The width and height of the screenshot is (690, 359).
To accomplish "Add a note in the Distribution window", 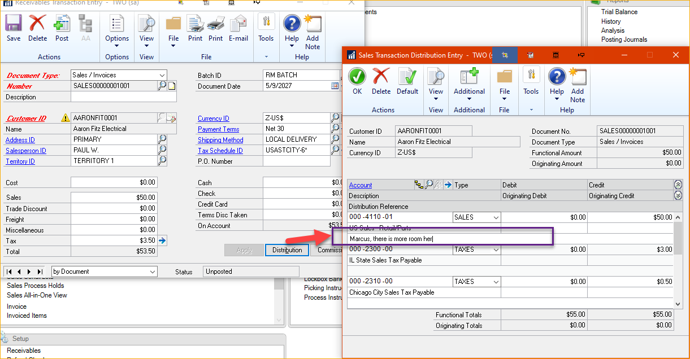I will point(578,82).
